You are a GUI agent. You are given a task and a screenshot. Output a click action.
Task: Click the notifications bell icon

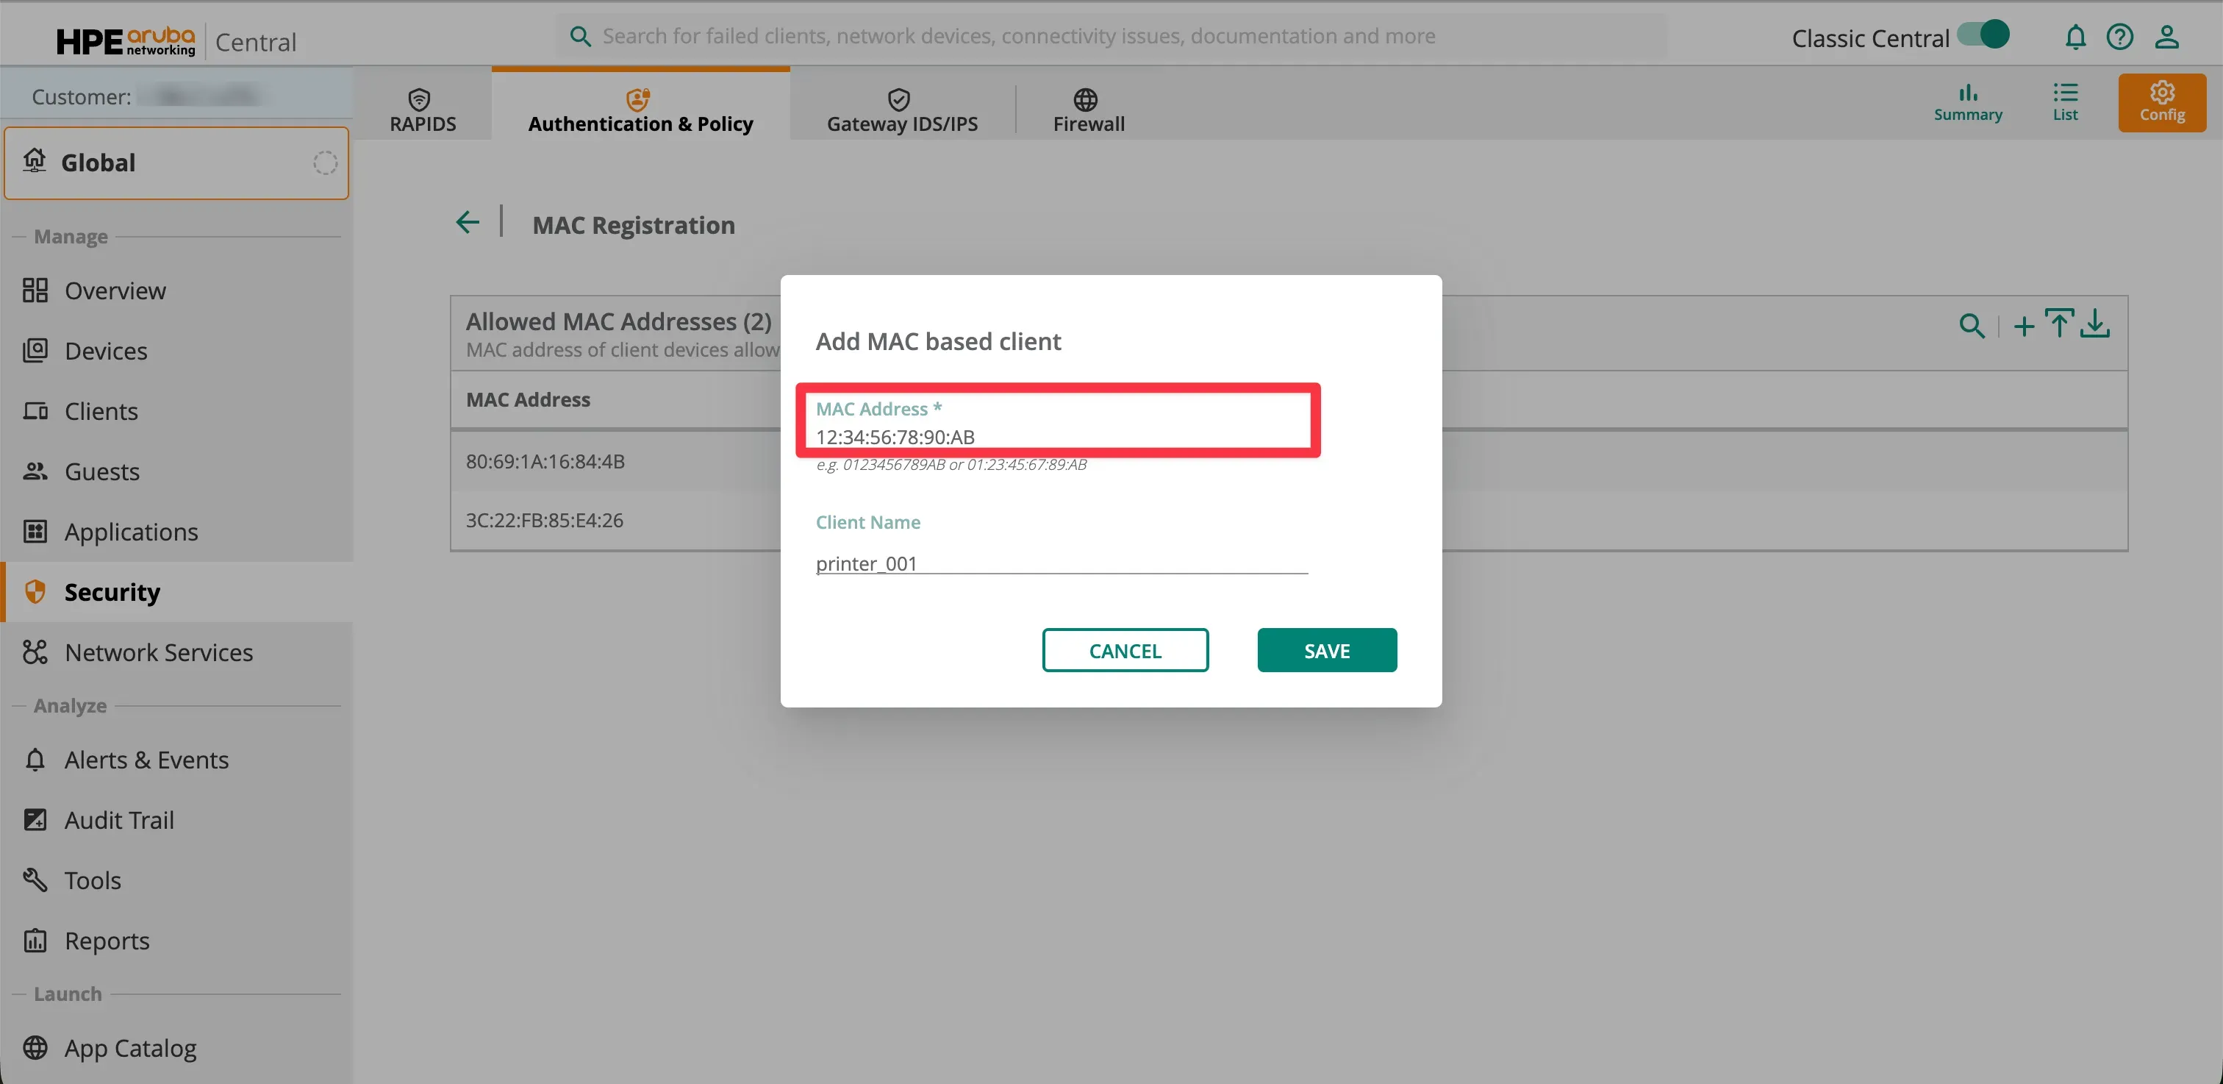coord(2075,37)
